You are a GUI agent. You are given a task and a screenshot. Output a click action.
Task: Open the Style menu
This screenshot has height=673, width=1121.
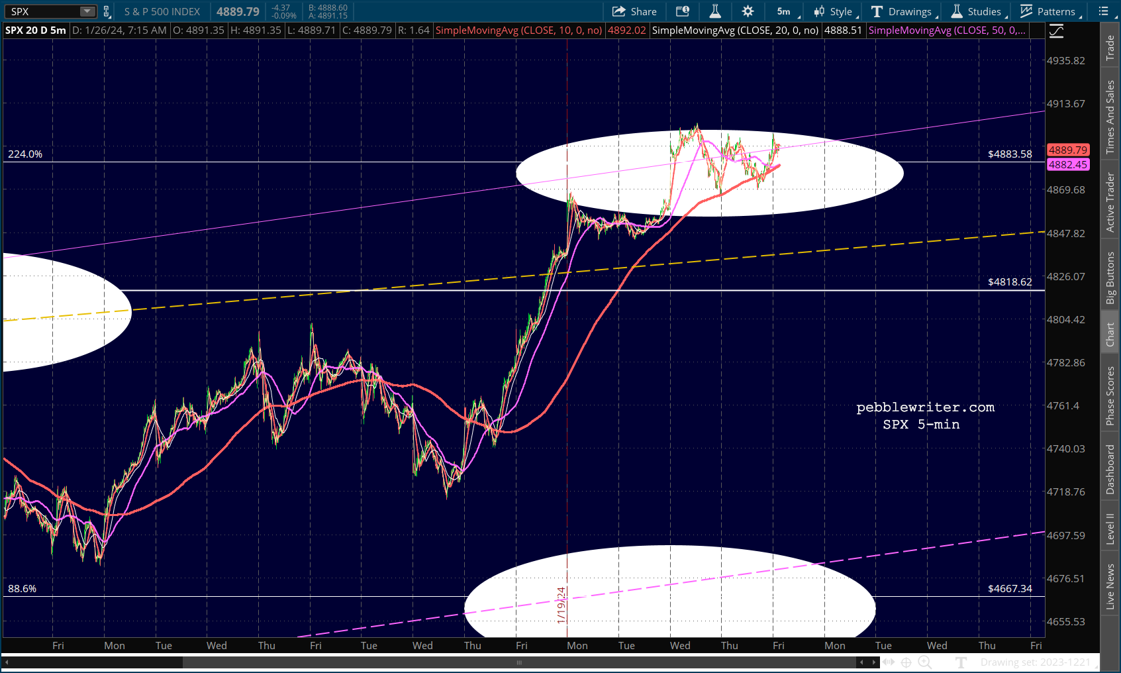pyautogui.click(x=836, y=11)
